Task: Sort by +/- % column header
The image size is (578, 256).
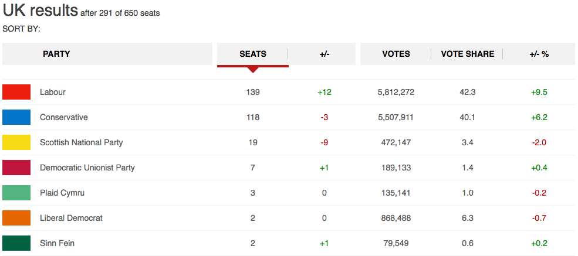Action: [539, 54]
